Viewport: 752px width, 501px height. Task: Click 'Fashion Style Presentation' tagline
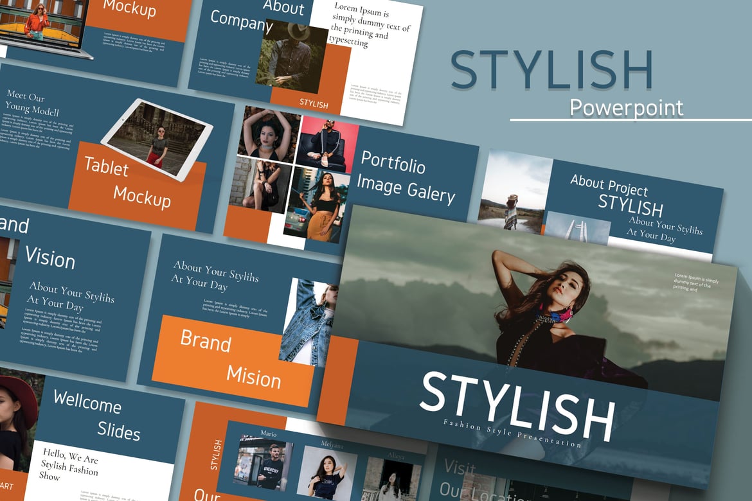click(x=512, y=434)
